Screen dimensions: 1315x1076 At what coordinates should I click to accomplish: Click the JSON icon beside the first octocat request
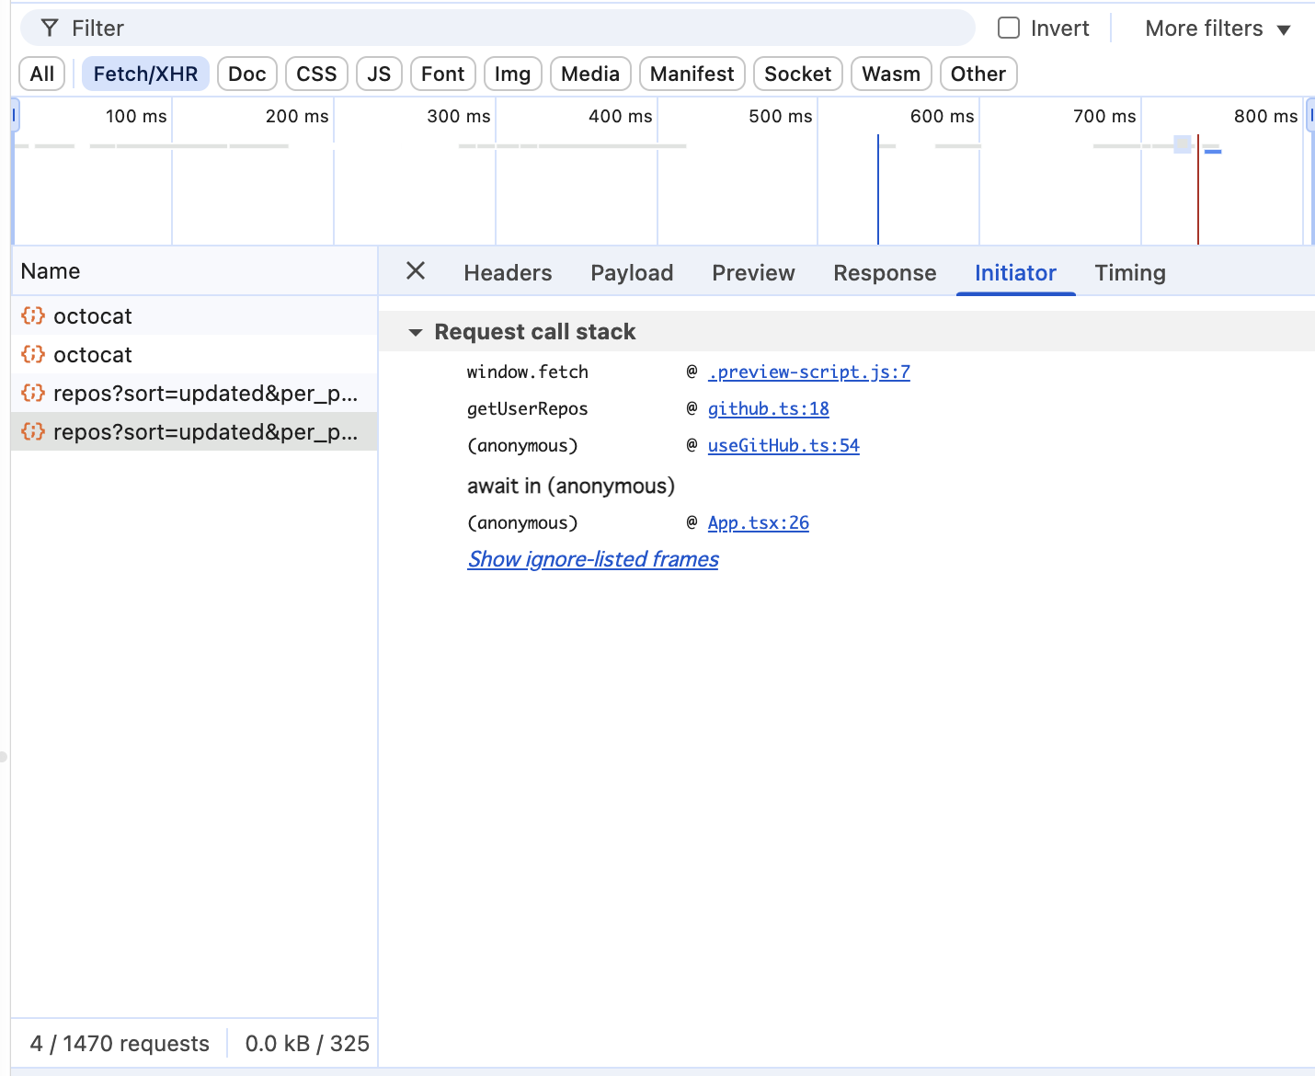click(x=32, y=315)
